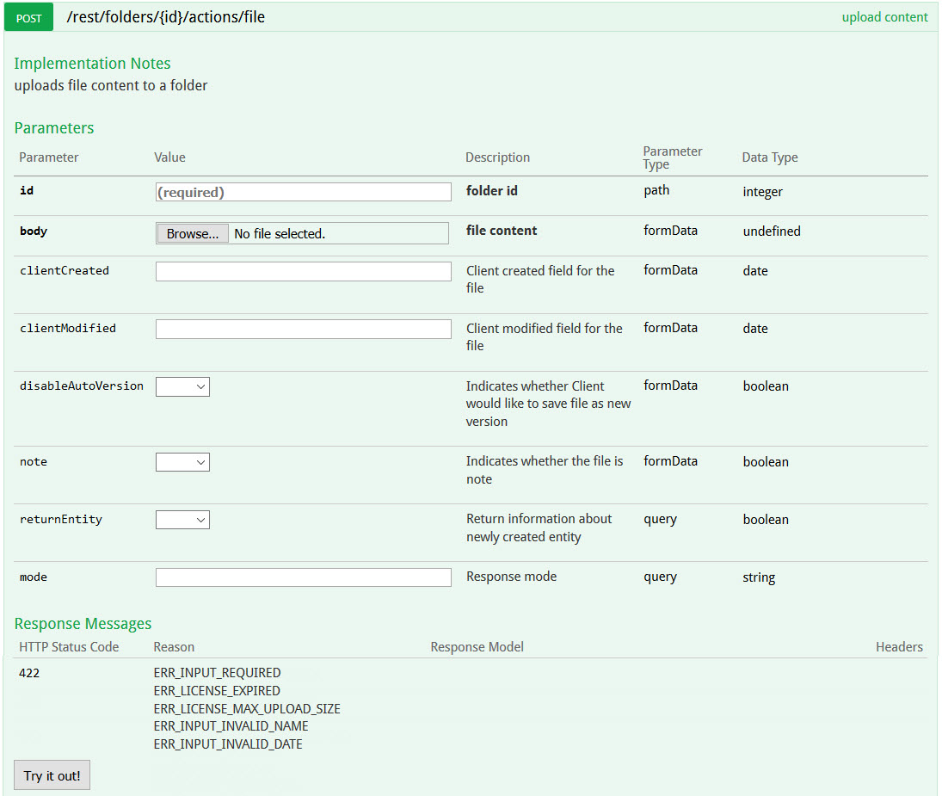Click into the clientCreated text field
The width and height of the screenshot is (942, 796).
[303, 272]
